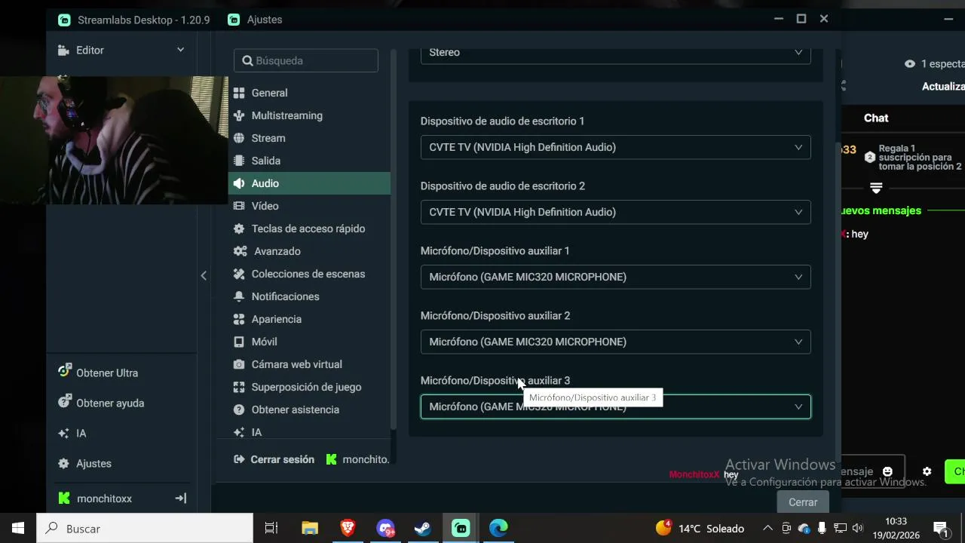Expand Dispositivo de audio de escritorio 1 dropdown
This screenshot has width=965, height=543.
pyautogui.click(x=615, y=147)
